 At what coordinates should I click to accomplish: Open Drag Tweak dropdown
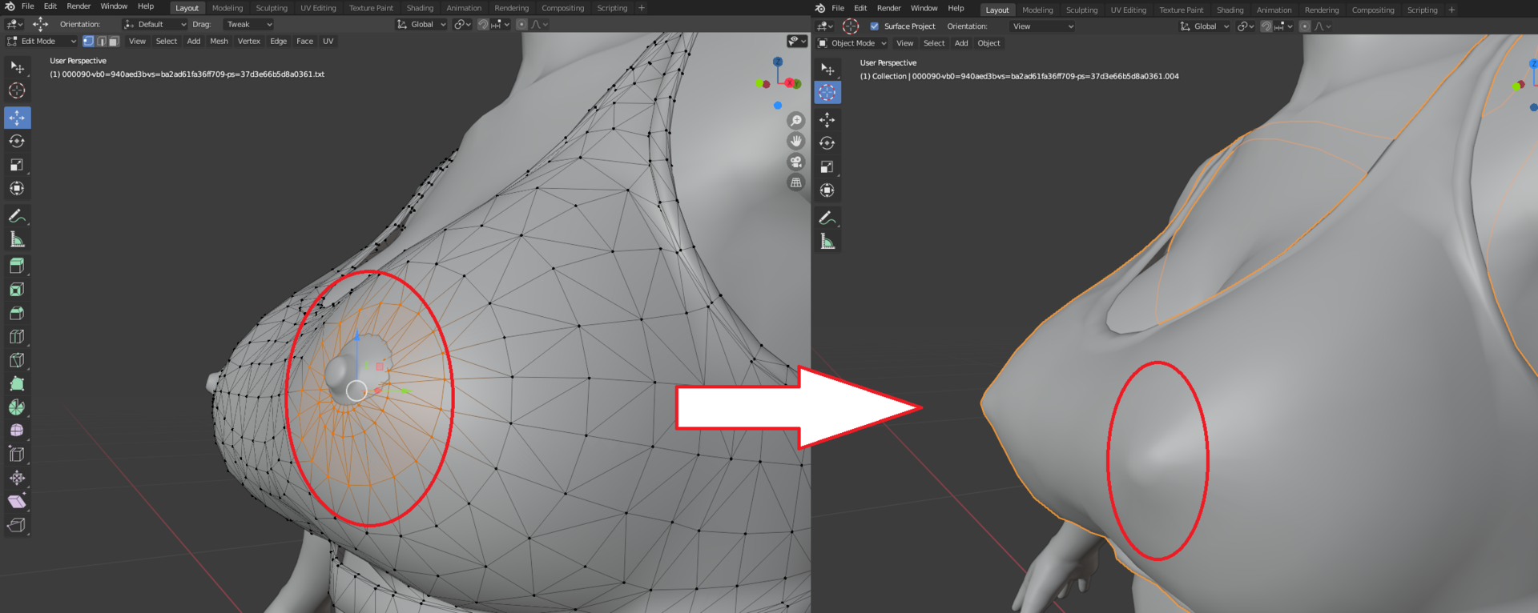click(248, 25)
